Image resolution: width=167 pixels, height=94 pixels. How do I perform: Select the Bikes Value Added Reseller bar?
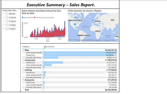tap(80, 53)
